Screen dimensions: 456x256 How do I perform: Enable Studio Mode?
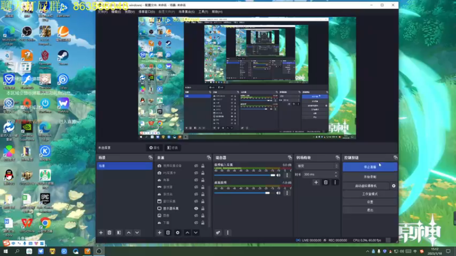coord(370,194)
